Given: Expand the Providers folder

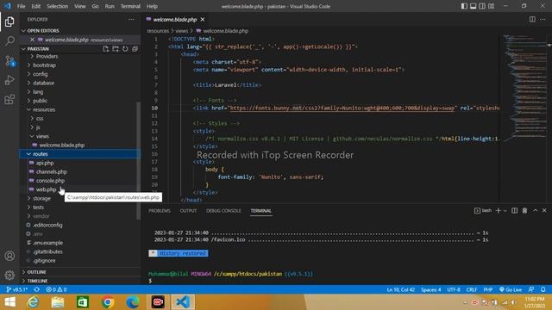Looking at the screenshot, I should click(x=47, y=56).
